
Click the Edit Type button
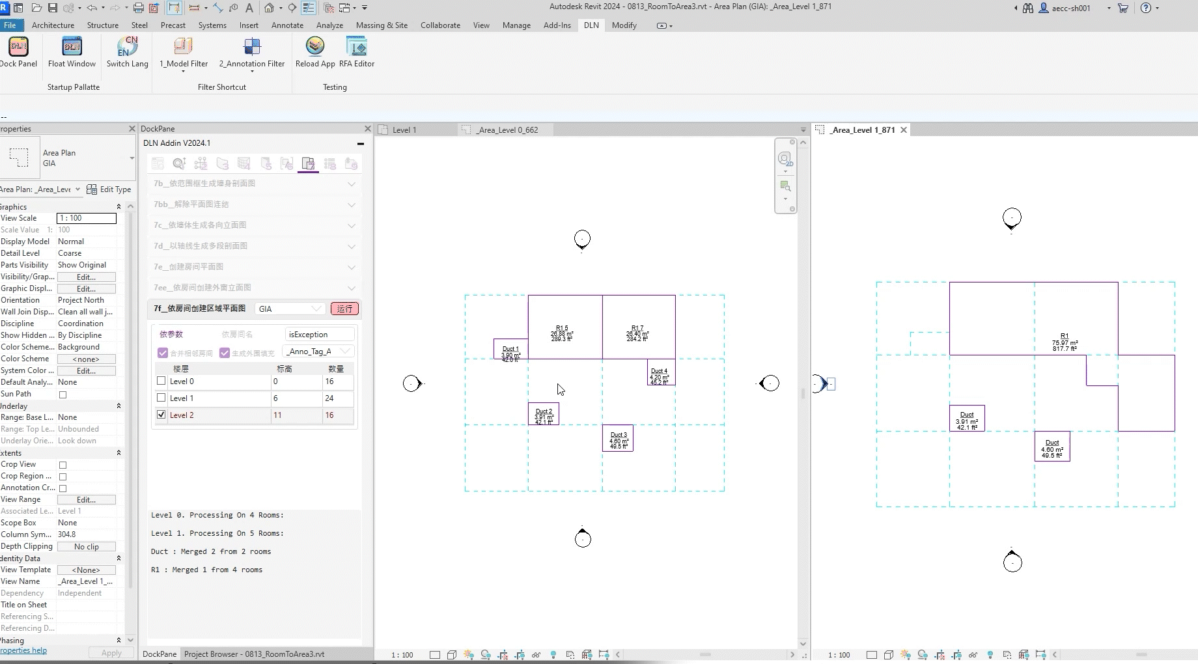tap(109, 189)
